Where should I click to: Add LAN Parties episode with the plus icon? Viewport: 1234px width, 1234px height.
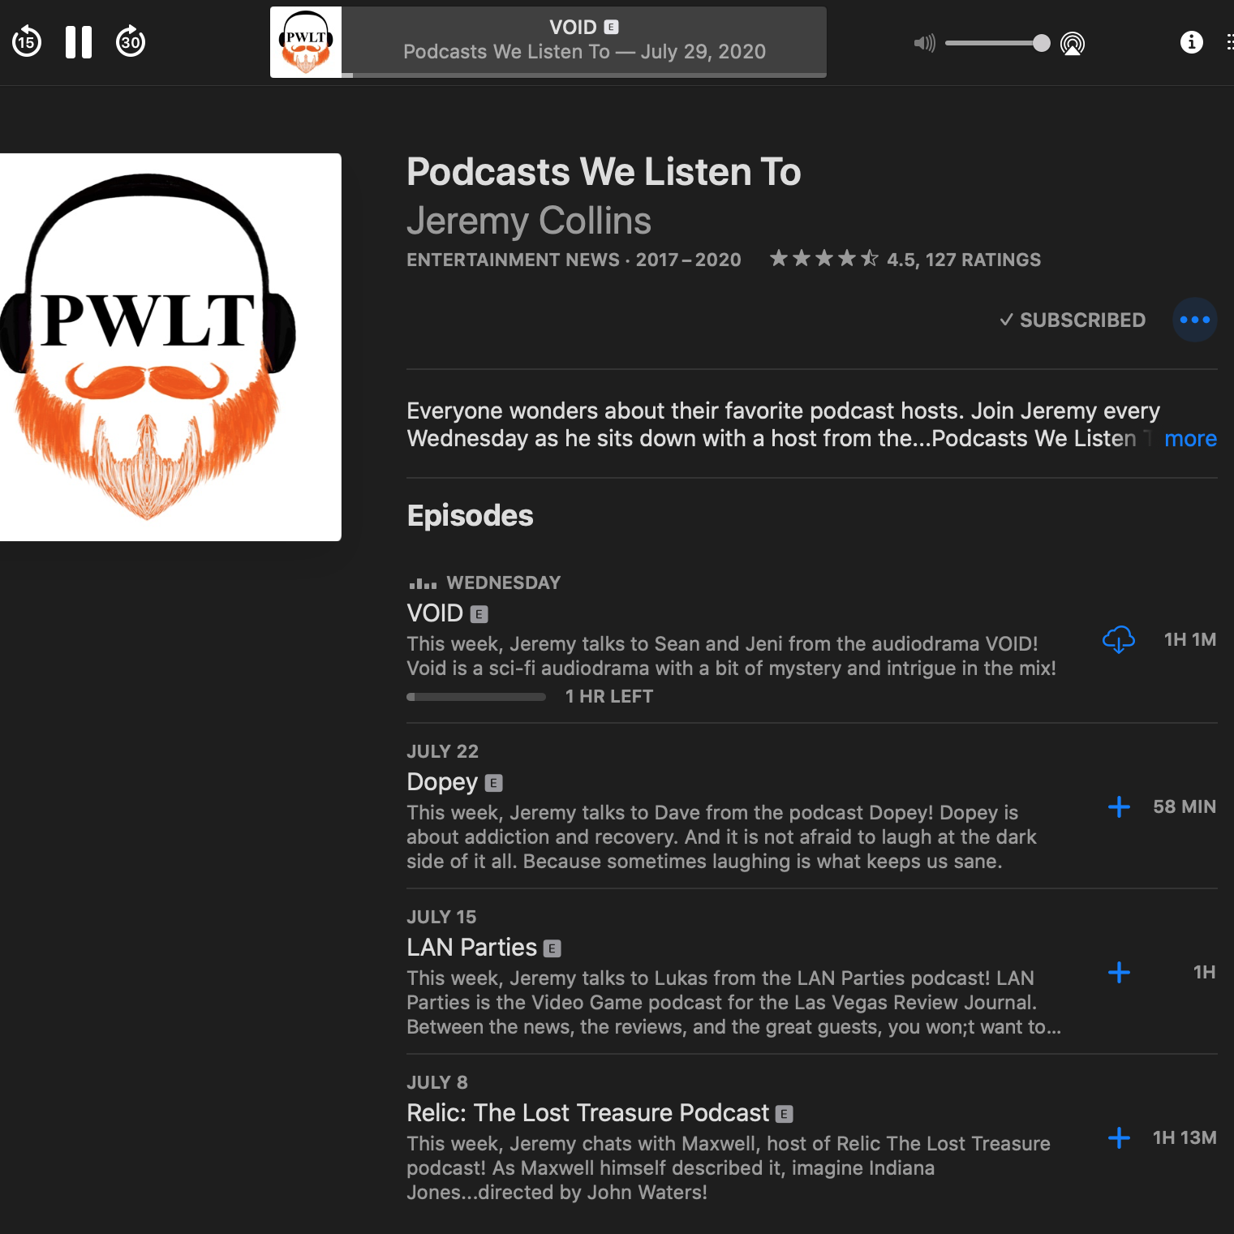[x=1119, y=972]
